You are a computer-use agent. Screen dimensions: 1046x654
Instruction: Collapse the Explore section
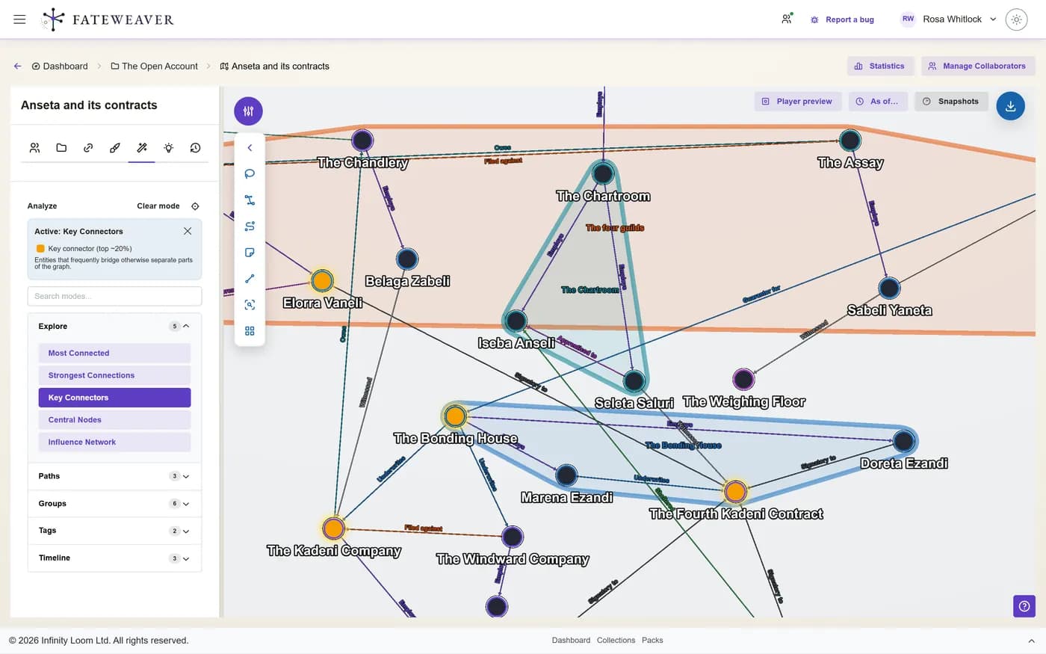114,326
